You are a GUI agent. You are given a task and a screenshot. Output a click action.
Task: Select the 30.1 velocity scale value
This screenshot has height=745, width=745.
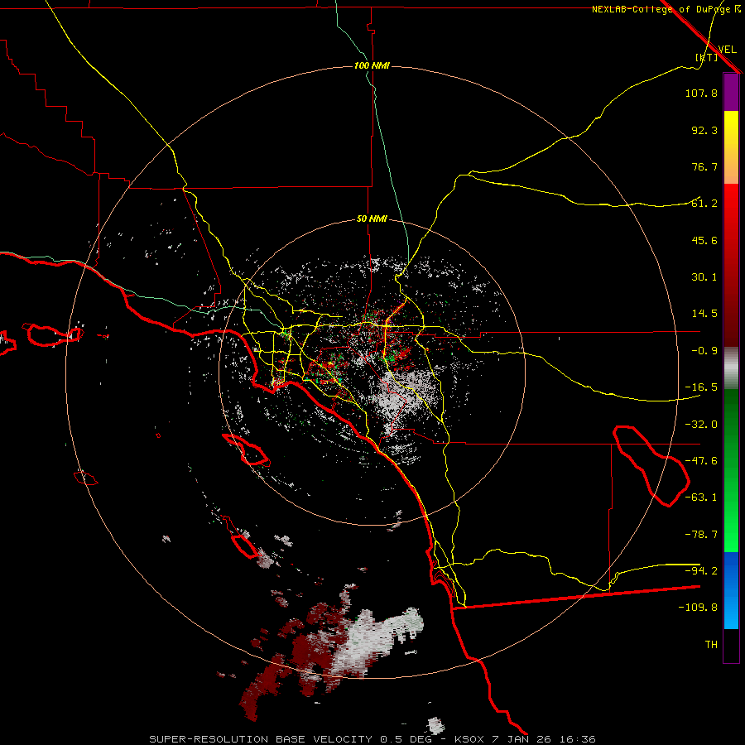click(704, 277)
